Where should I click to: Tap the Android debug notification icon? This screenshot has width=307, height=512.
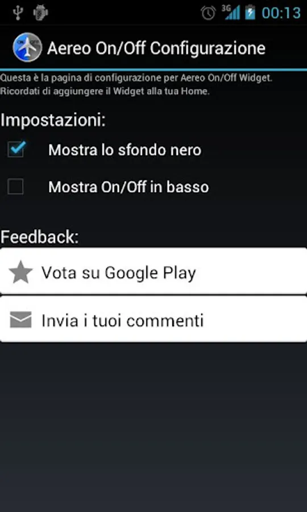40,13
